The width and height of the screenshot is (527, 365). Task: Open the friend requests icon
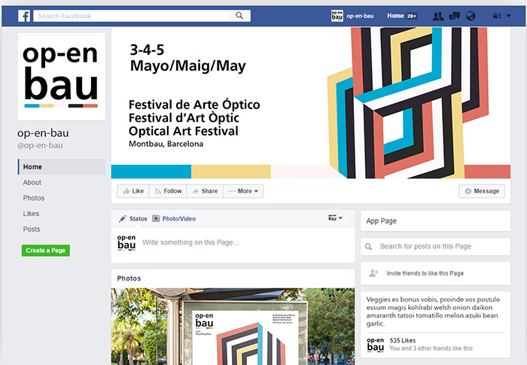click(x=438, y=16)
